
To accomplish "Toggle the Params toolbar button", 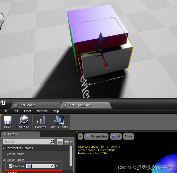I will pos(40,122).
